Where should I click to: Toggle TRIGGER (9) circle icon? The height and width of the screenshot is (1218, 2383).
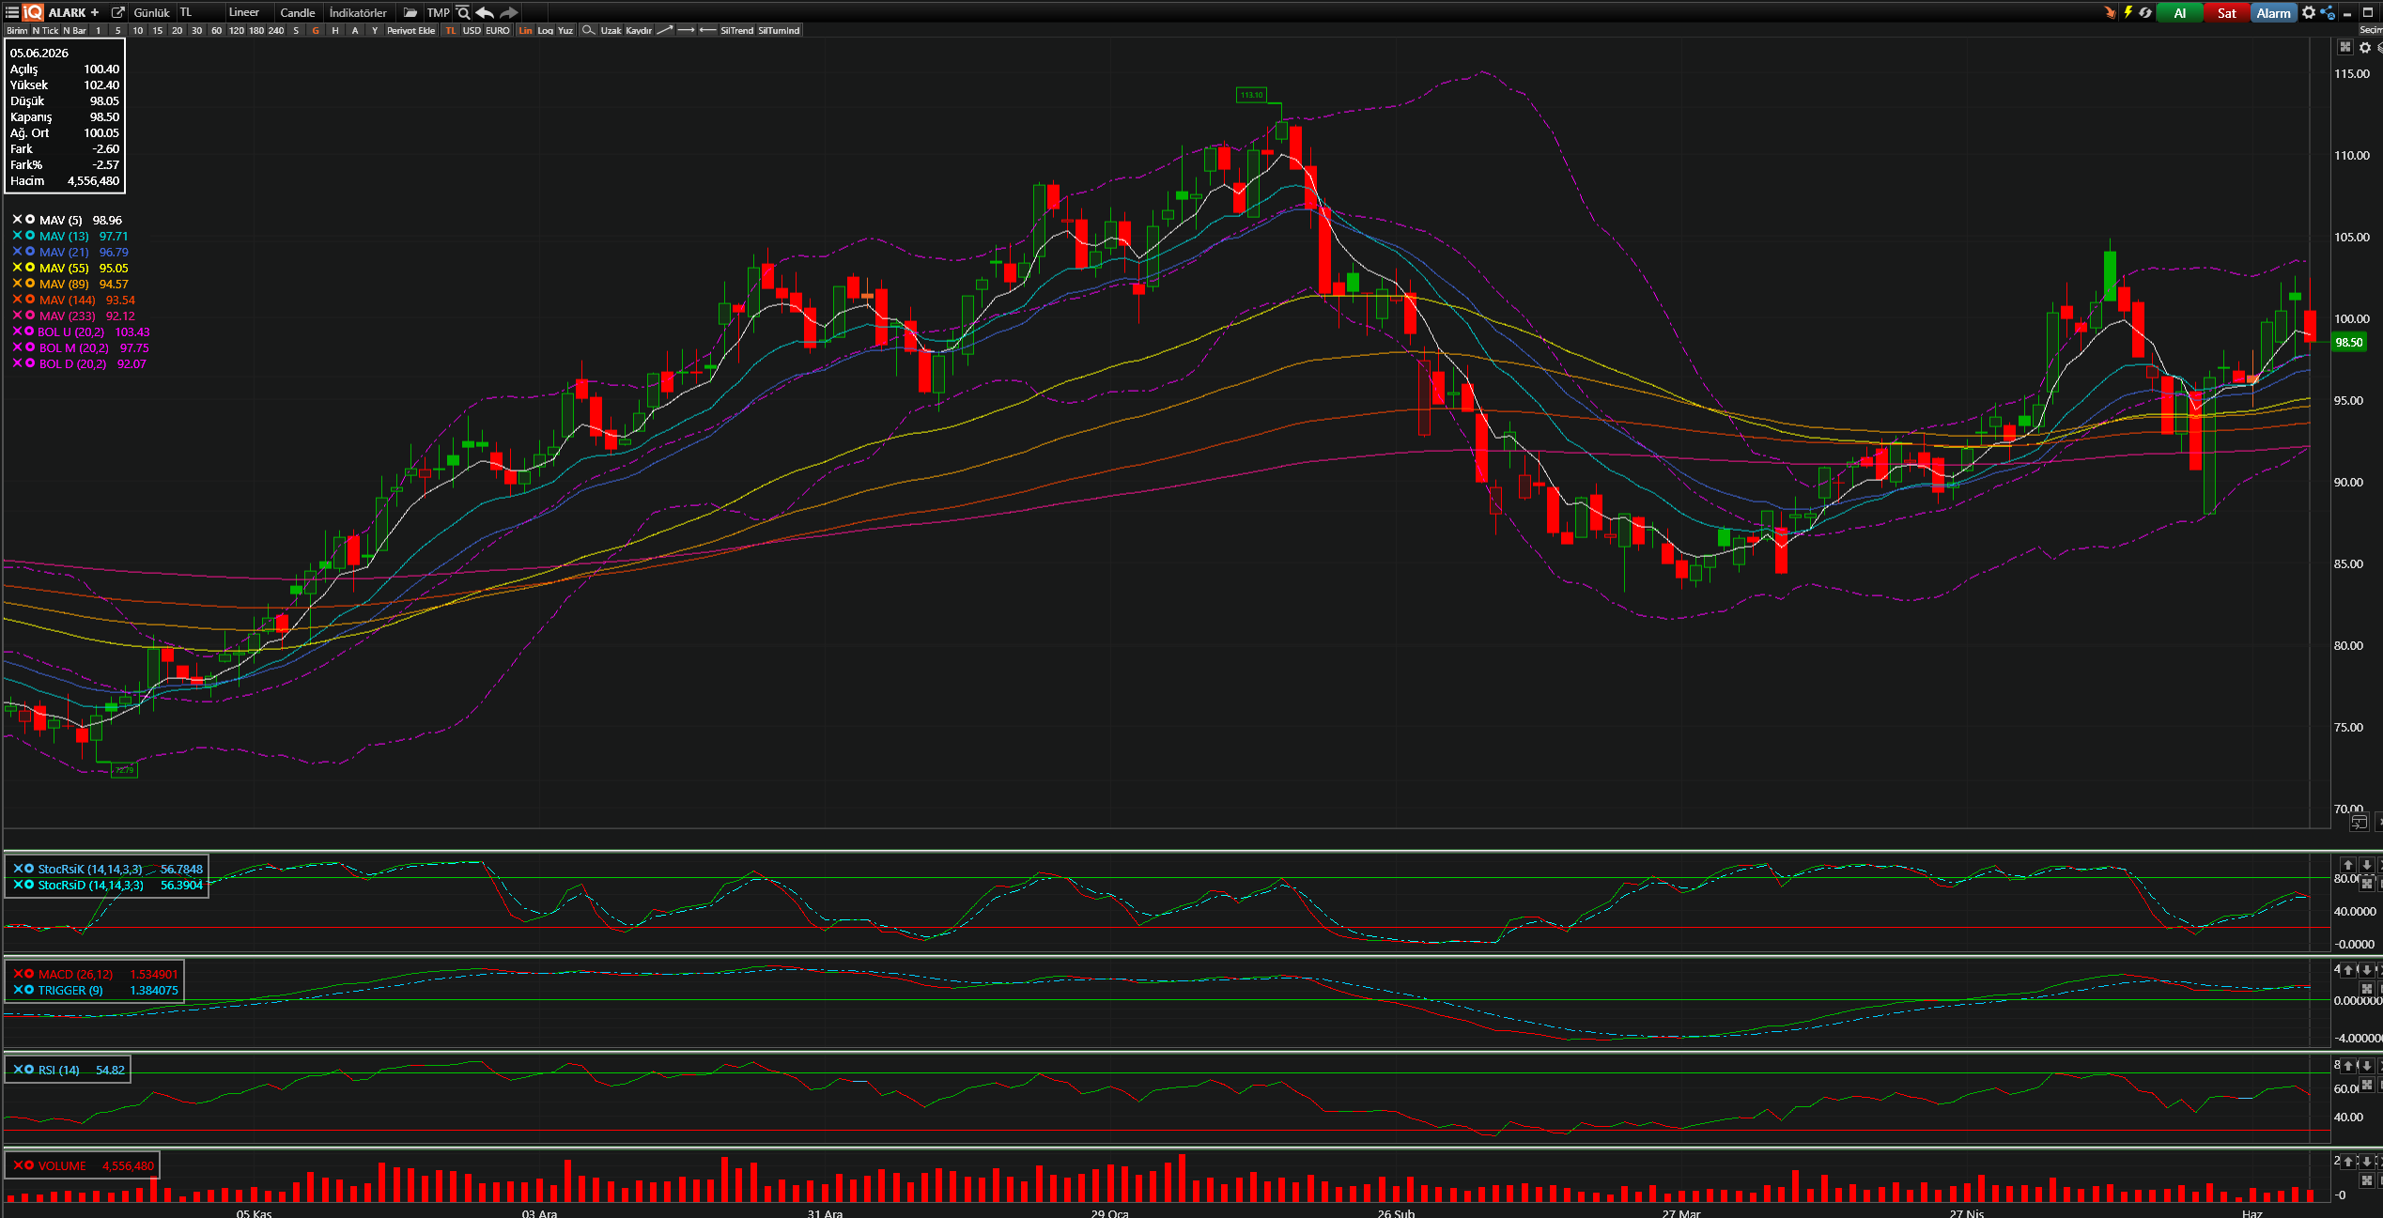[x=29, y=989]
